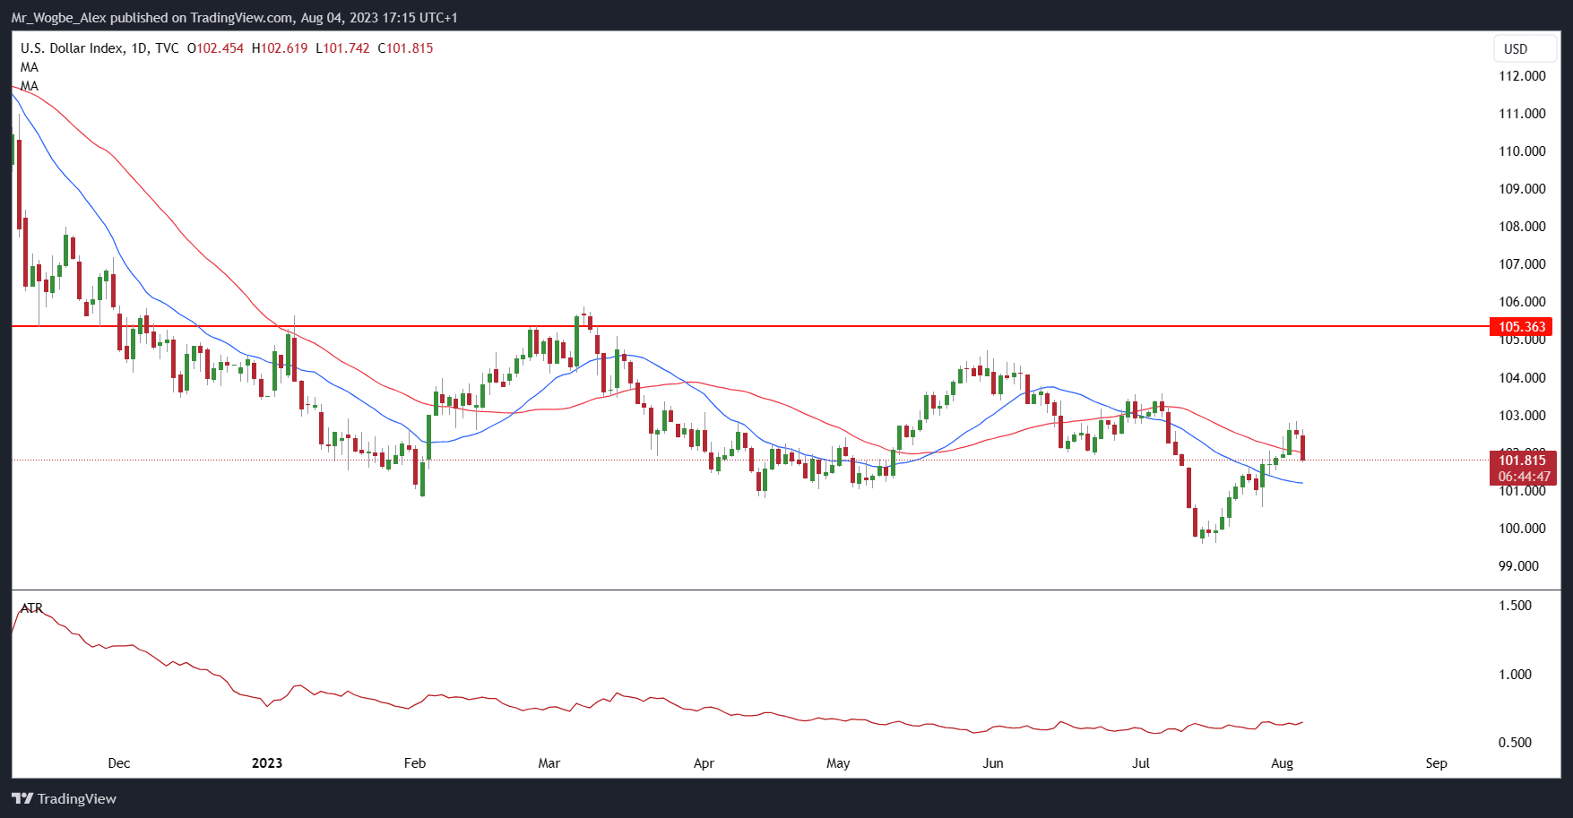
Task: Click the red 105.363 price label
Action: point(1521,327)
